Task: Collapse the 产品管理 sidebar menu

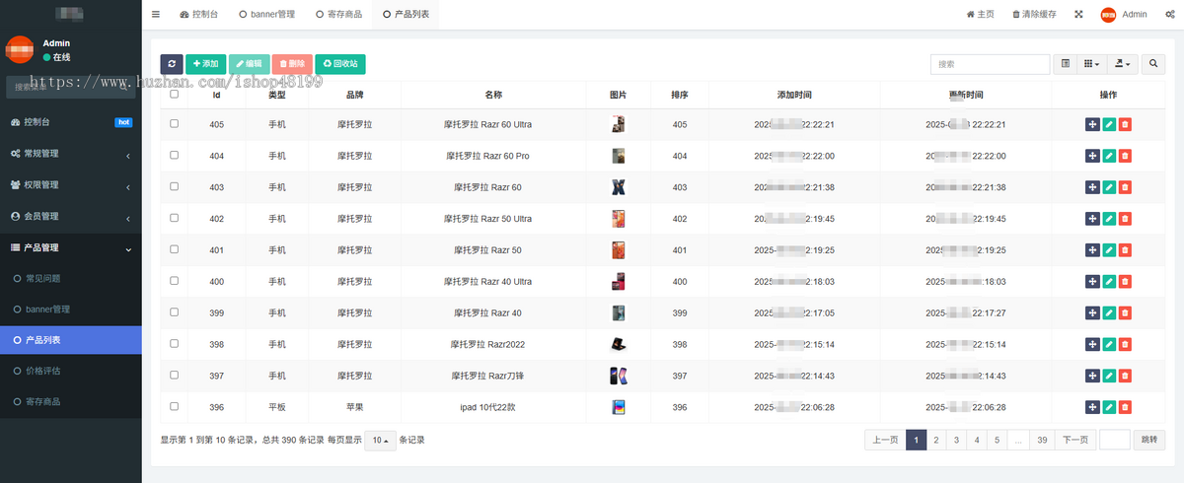Action: point(71,248)
